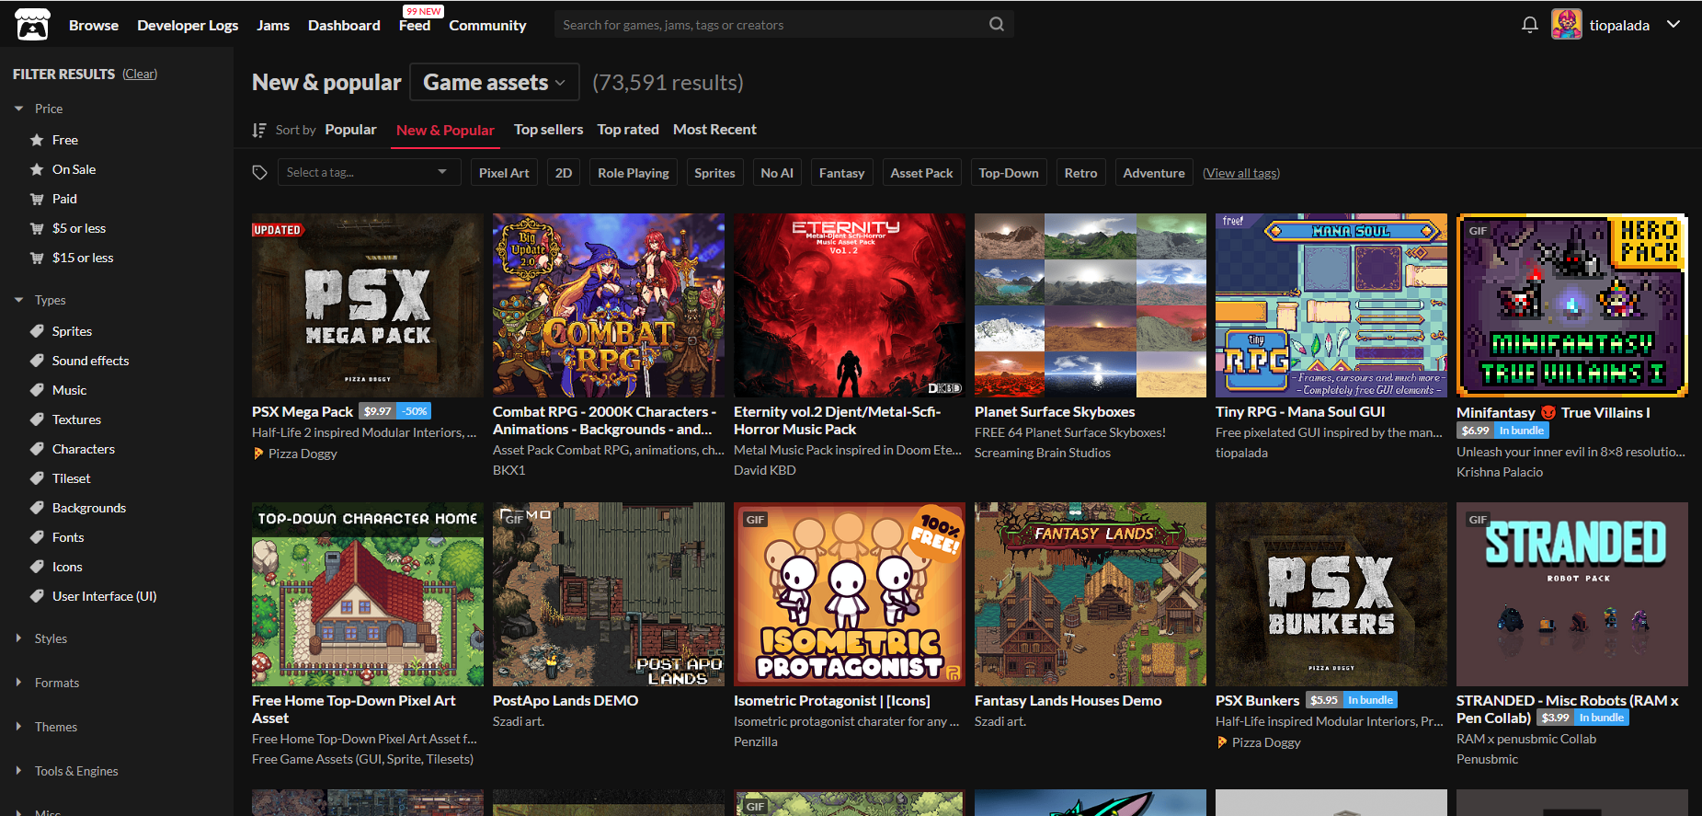Apply the Role Playing tag
1702x816 pixels.
point(634,173)
